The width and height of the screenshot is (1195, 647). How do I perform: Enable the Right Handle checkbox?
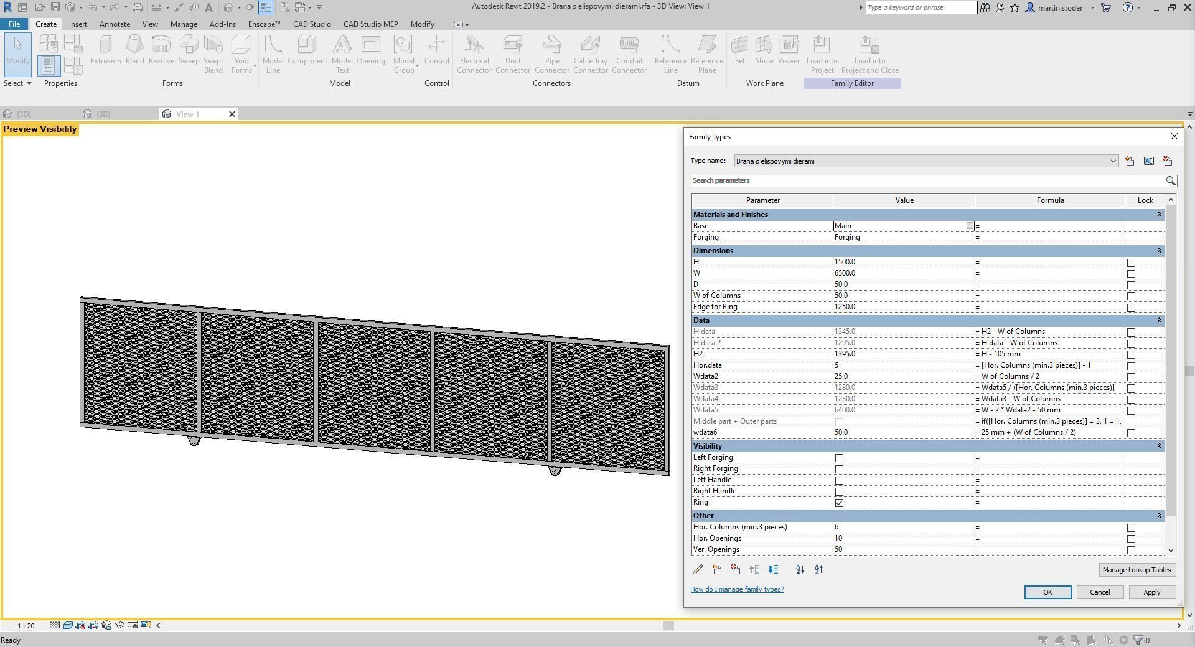point(839,491)
